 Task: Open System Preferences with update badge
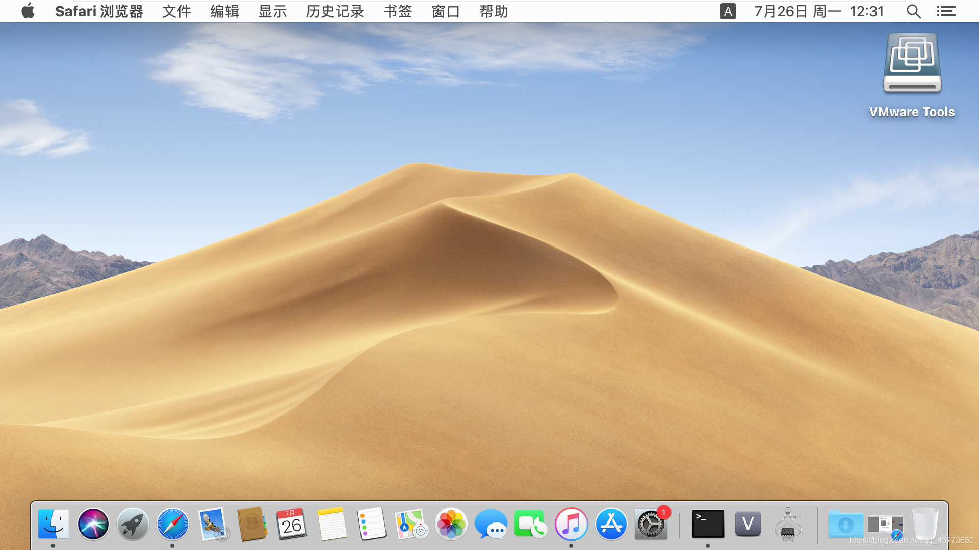[651, 524]
